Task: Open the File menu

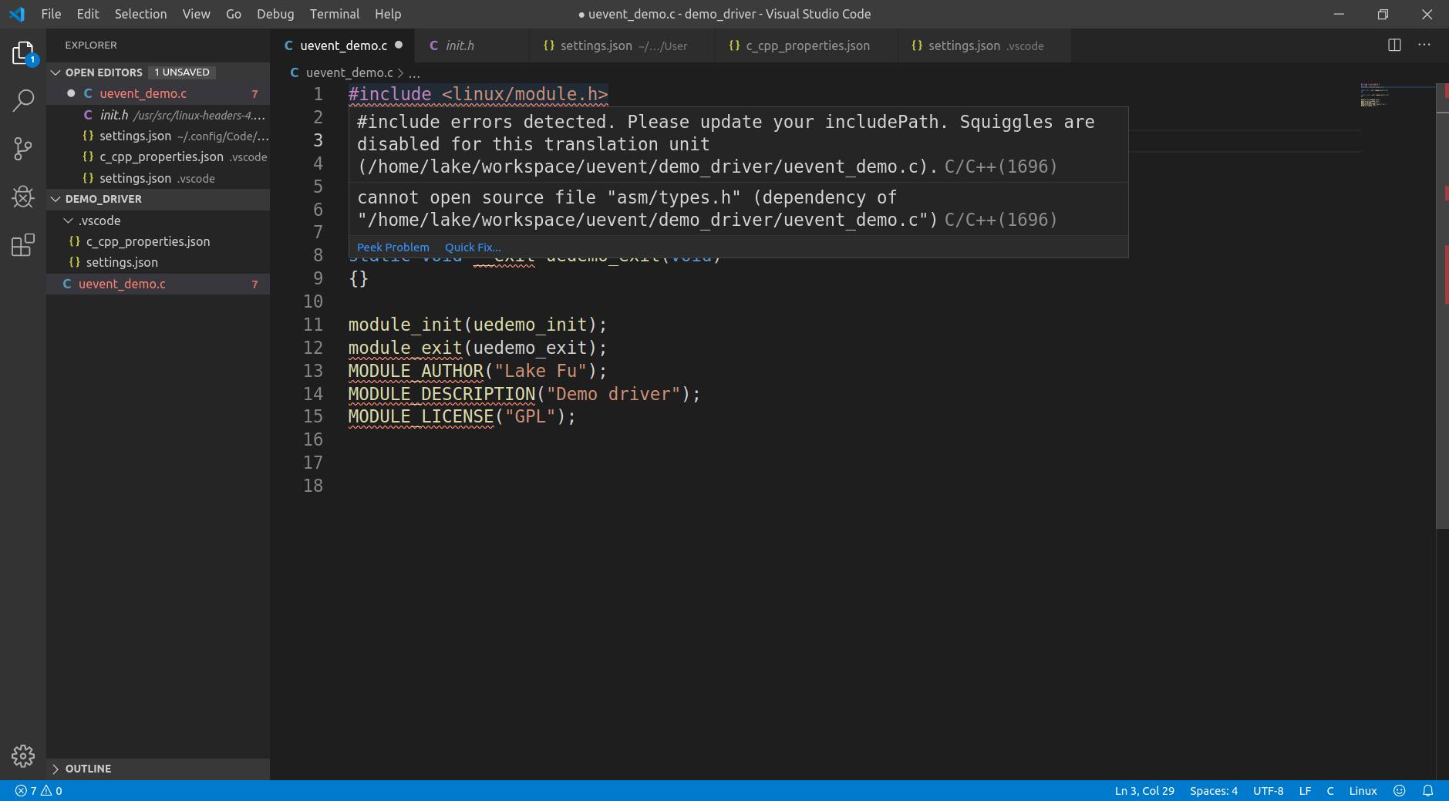Action: pos(51,14)
